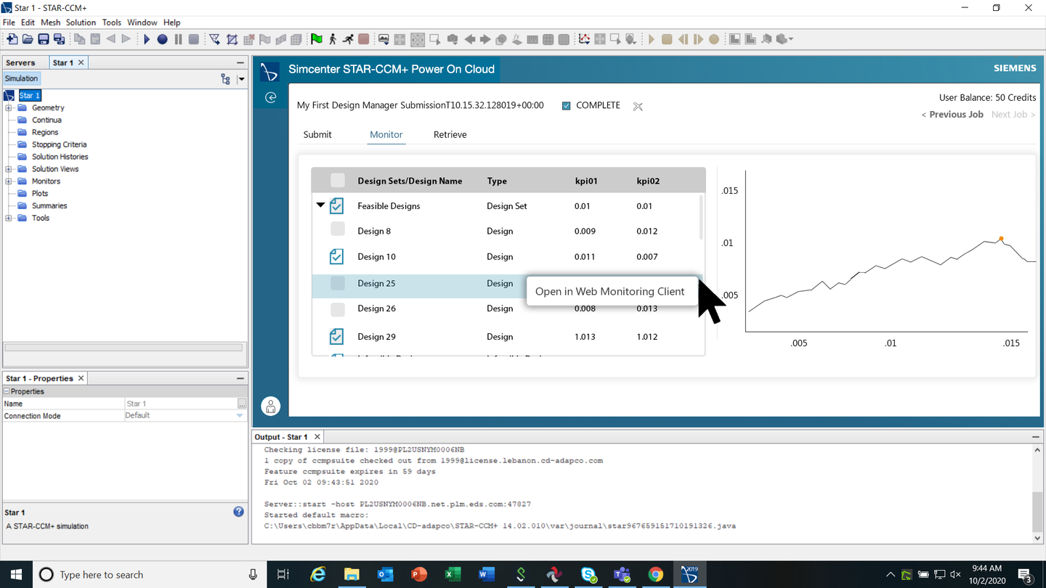Expand the Geometry tree node

9,108
